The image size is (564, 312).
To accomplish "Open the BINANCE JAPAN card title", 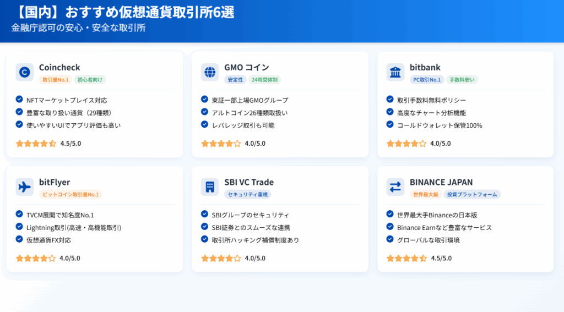I will (x=441, y=182).
